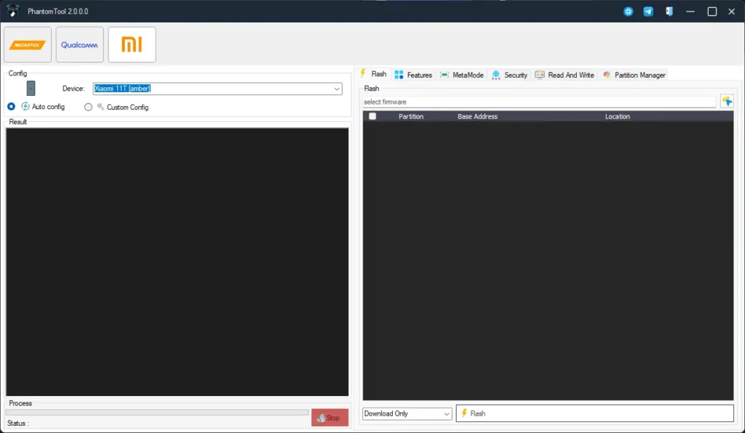Switch to the Features tab

click(x=413, y=75)
